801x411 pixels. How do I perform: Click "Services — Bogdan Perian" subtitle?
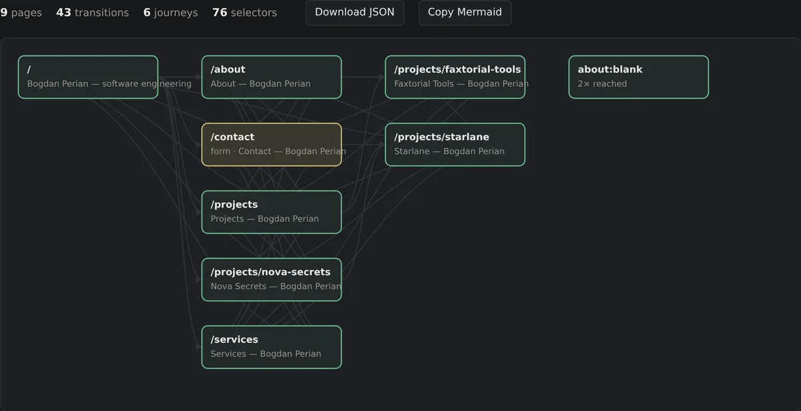(x=266, y=354)
